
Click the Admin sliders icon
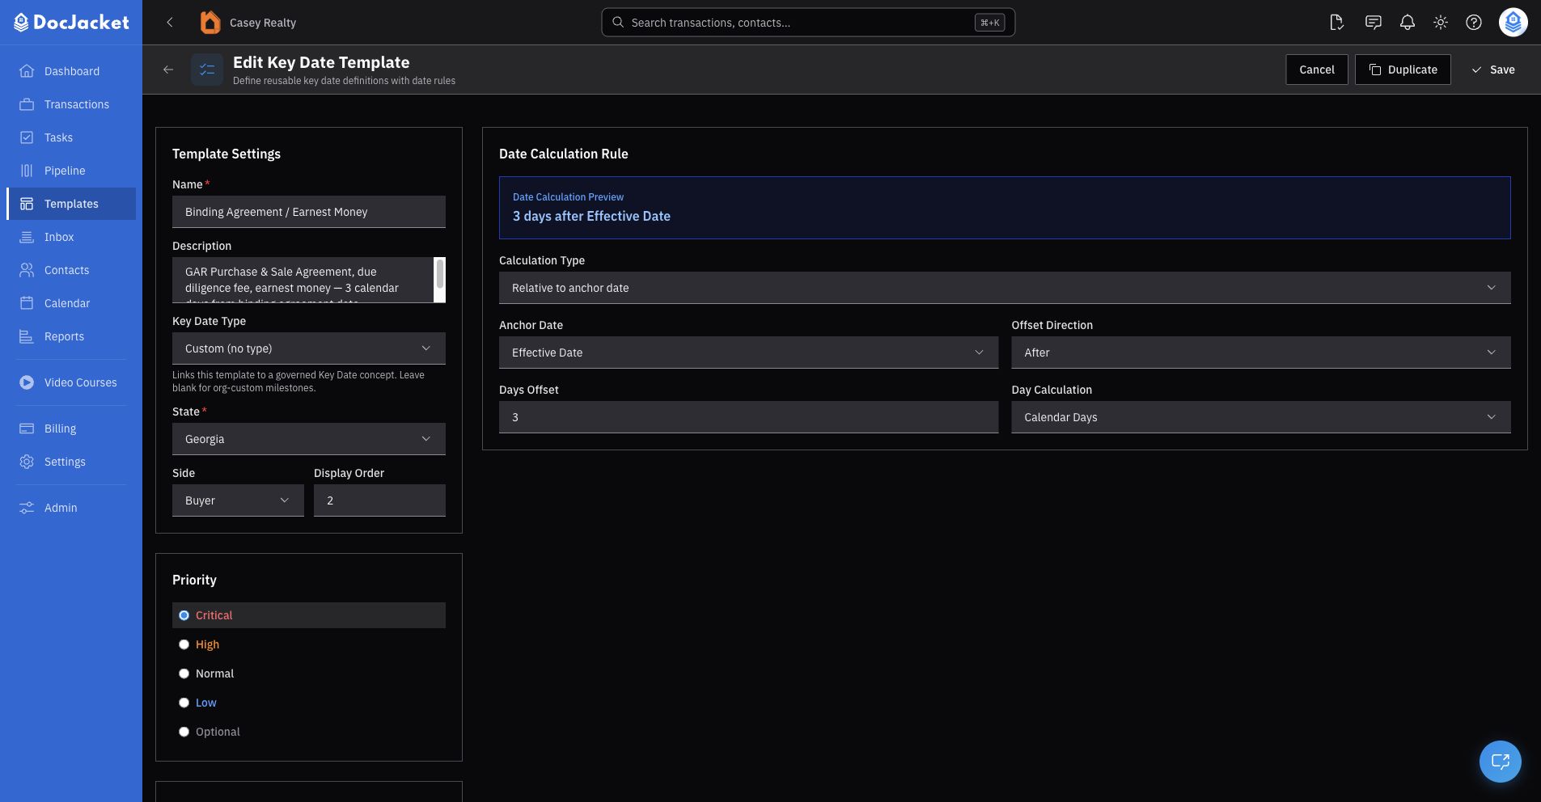(27, 508)
